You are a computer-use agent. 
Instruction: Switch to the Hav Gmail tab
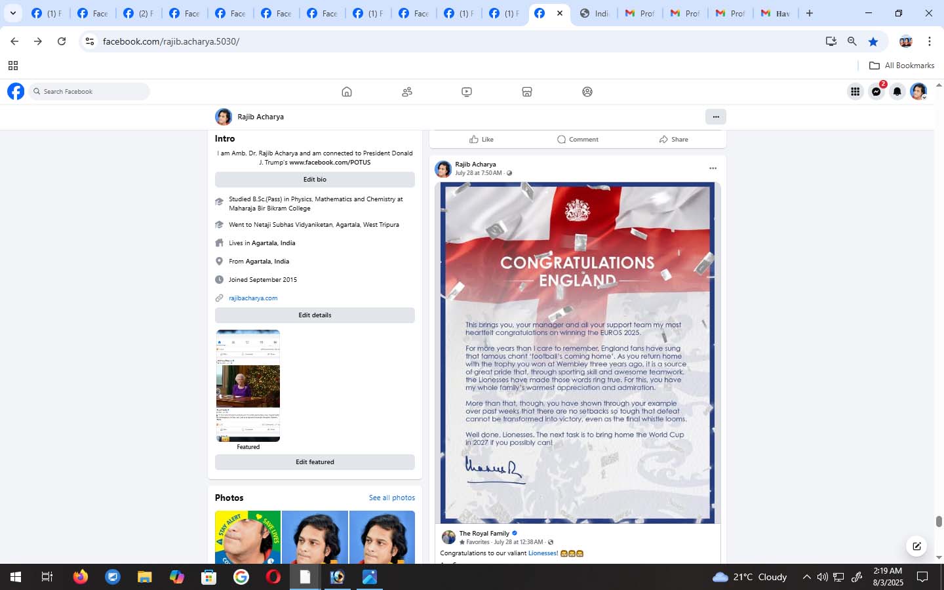(776, 13)
